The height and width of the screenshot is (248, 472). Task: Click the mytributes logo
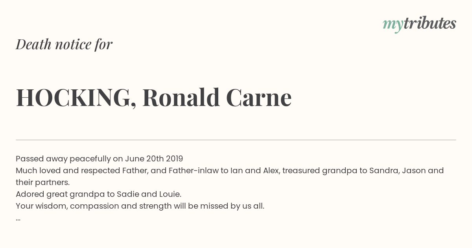[x=419, y=24]
